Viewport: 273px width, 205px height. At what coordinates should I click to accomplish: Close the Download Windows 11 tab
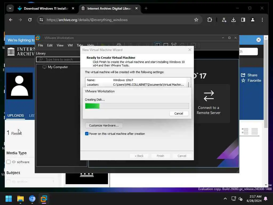tap(73, 8)
